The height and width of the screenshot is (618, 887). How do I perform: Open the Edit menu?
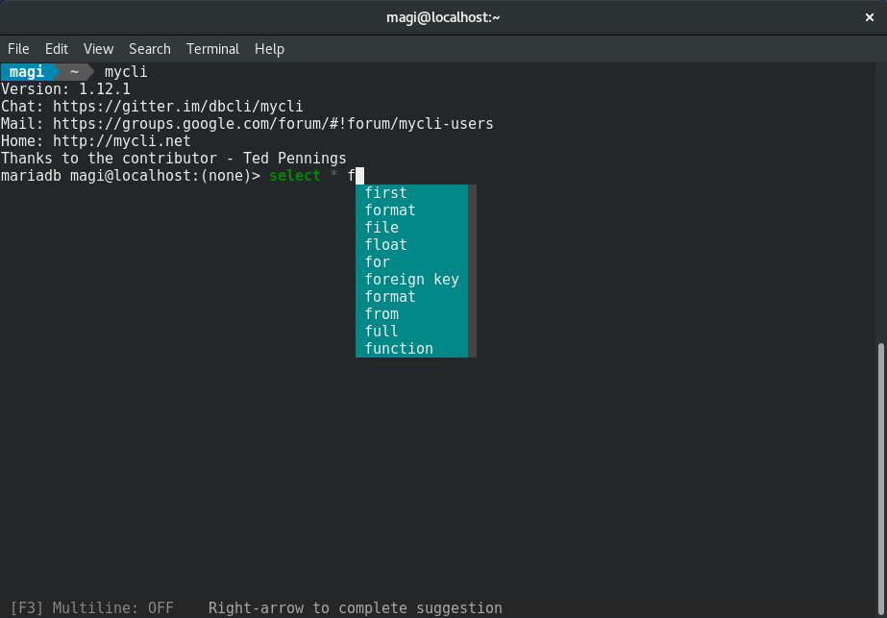(57, 49)
